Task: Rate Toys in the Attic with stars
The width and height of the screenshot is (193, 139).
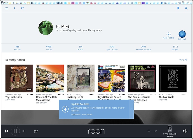Action: (x=30, y=94)
